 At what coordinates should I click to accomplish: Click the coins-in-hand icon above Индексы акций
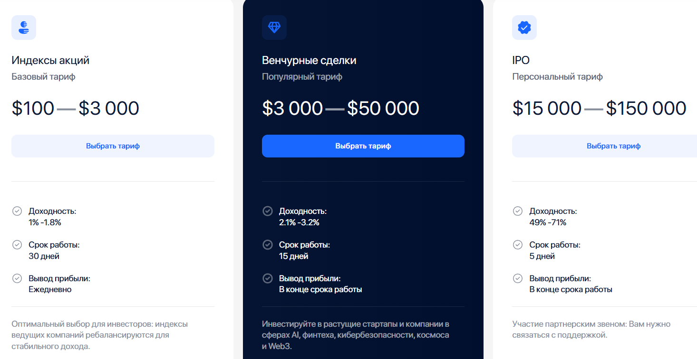[x=24, y=28]
